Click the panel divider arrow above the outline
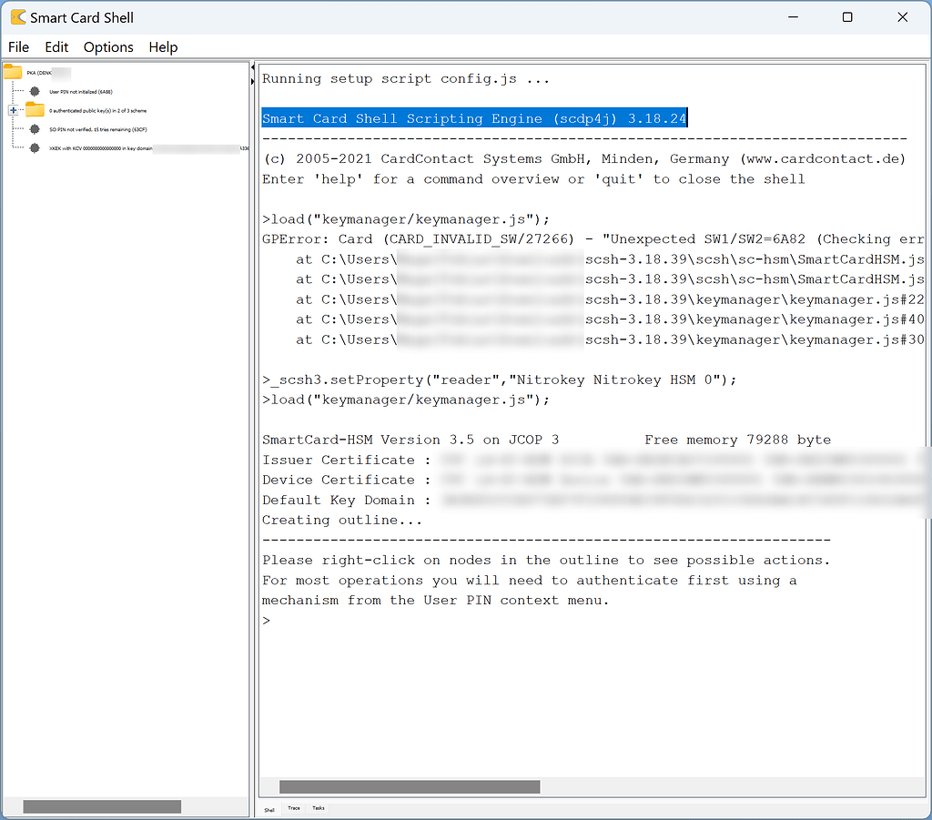Screen dimensions: 932x820 click(252, 66)
